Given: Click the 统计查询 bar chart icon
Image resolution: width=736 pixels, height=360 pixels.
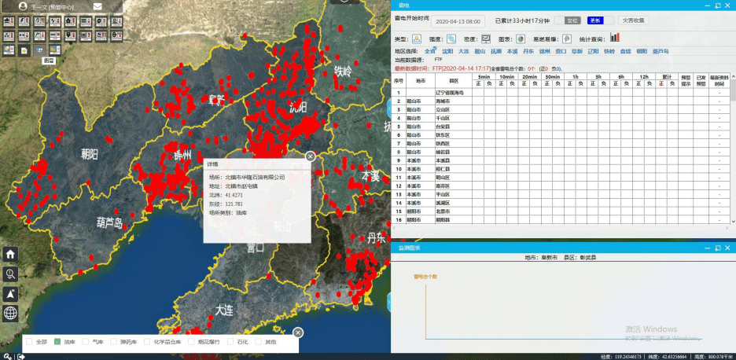Looking at the screenshot, I should pyautogui.click(x=615, y=38).
